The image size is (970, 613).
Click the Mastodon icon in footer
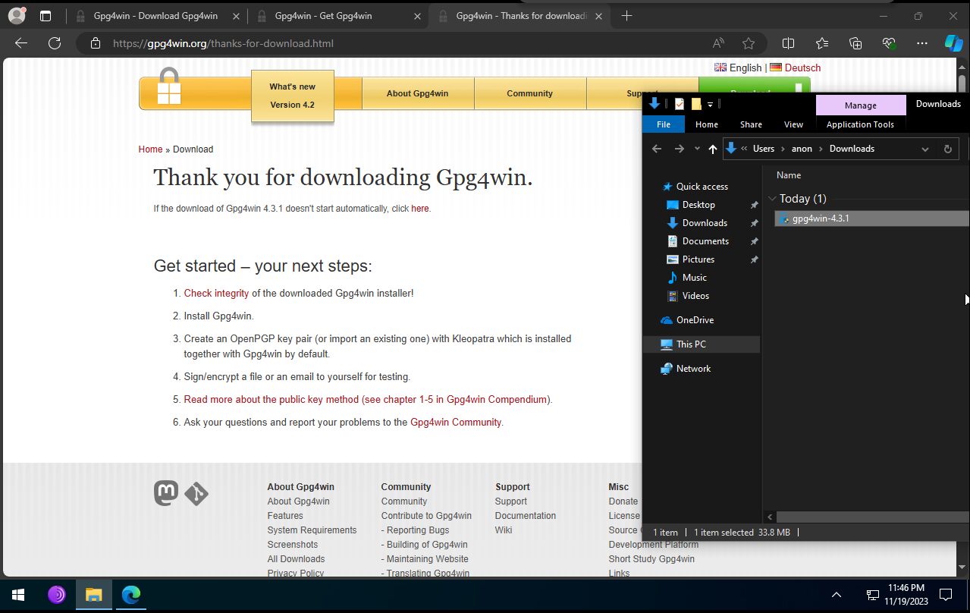166,493
